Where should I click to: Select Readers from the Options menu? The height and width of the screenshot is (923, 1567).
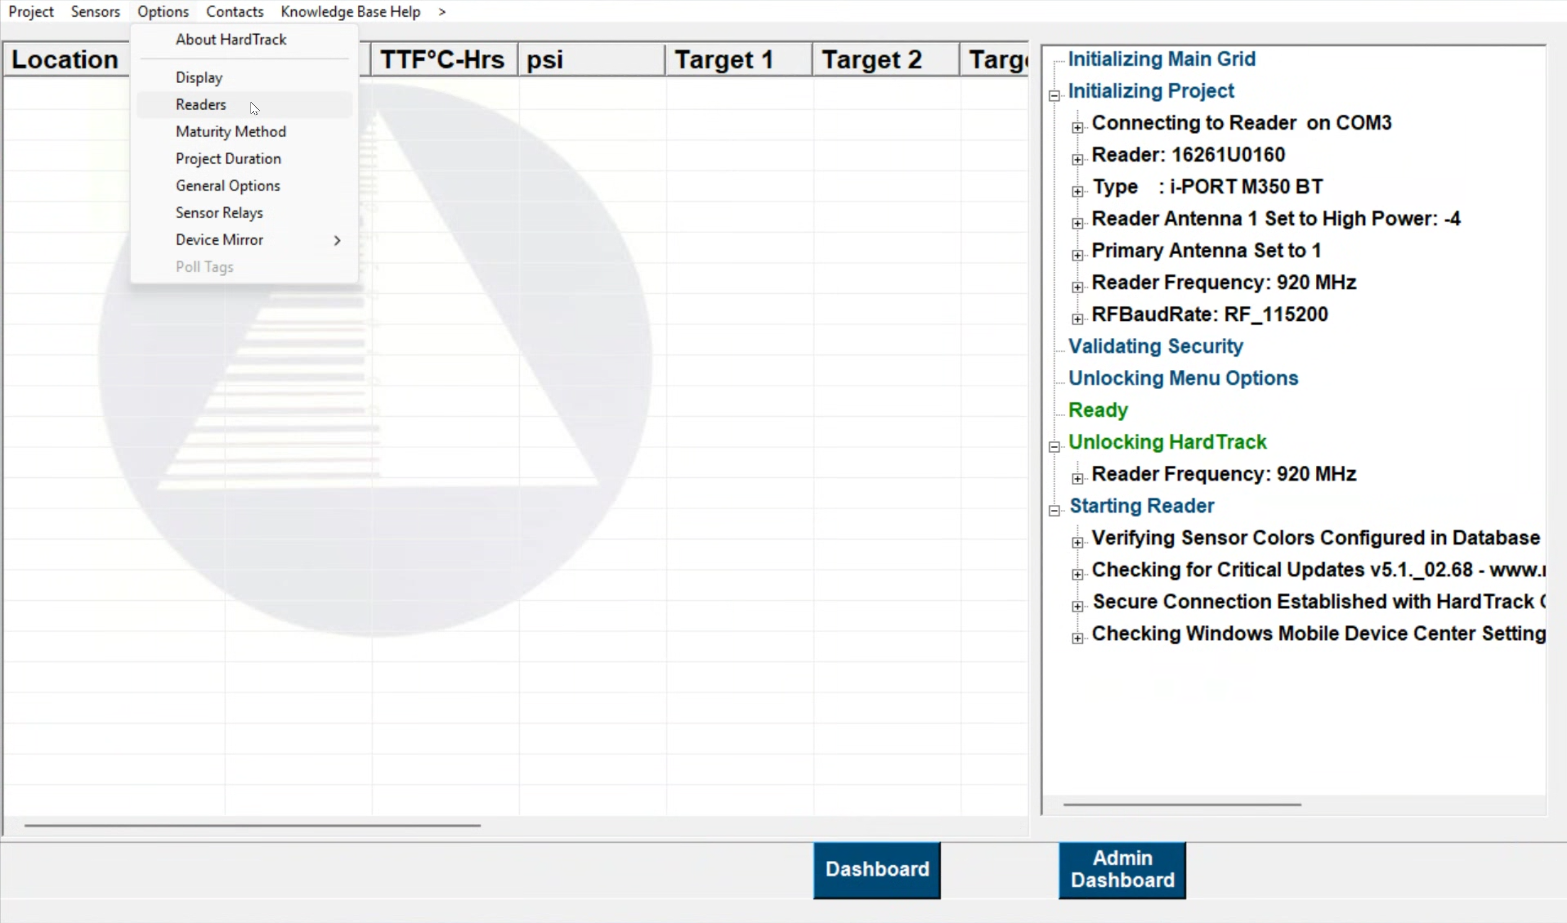pyautogui.click(x=201, y=104)
